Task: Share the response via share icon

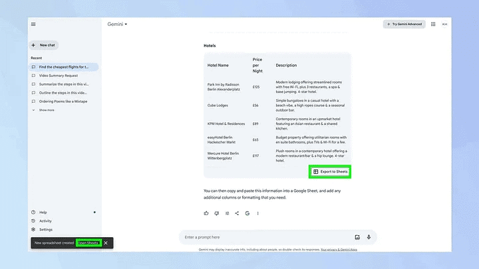Action: click(237, 213)
